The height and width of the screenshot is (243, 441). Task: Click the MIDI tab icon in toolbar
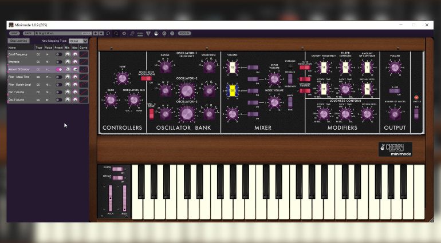(x=140, y=33)
